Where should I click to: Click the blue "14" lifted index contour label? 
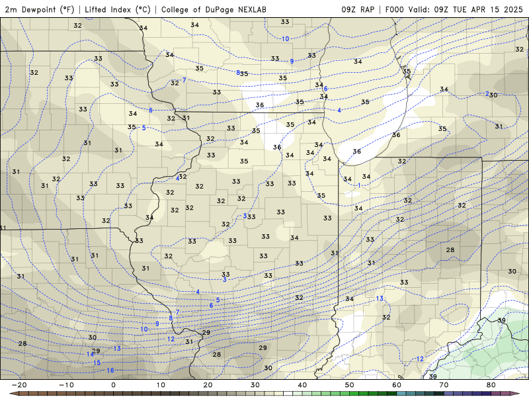[90, 354]
